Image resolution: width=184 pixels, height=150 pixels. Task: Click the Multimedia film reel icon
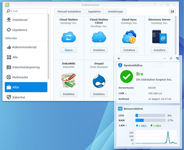(x=9, y=77)
